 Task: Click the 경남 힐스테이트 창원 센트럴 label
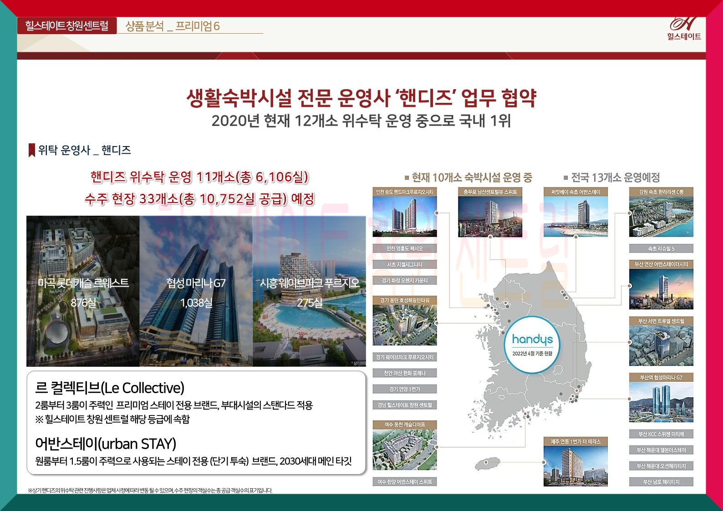pyautogui.click(x=405, y=405)
